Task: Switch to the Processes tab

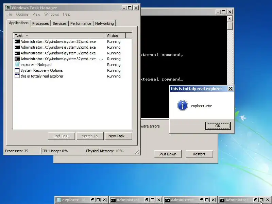Action: coord(40,23)
